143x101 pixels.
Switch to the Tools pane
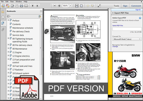click(116, 6)
